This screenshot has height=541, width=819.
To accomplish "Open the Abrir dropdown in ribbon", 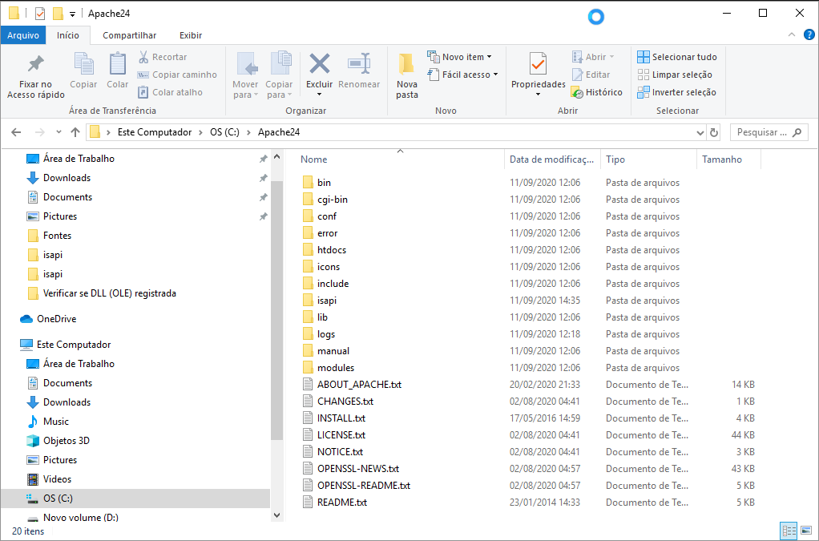I will (593, 57).
